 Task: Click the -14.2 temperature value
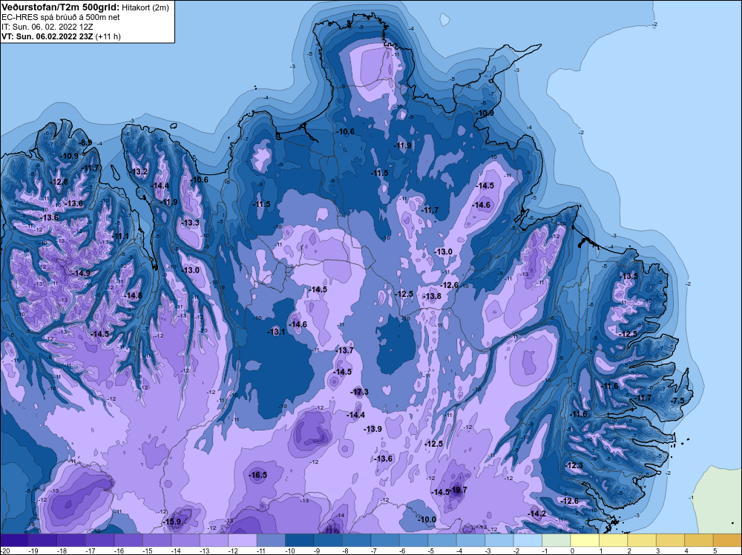(x=536, y=513)
